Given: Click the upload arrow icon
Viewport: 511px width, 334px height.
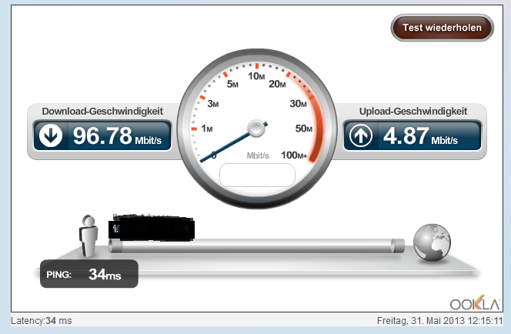Looking at the screenshot, I should [x=361, y=135].
